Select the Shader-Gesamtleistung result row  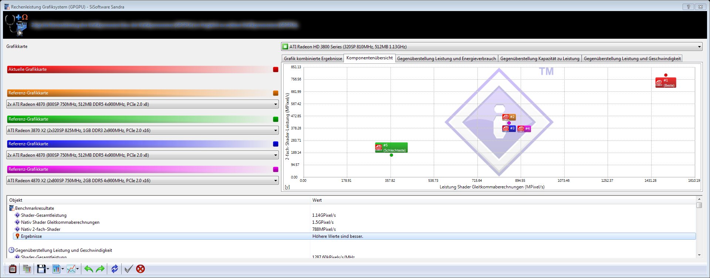pyautogui.click(x=44, y=215)
